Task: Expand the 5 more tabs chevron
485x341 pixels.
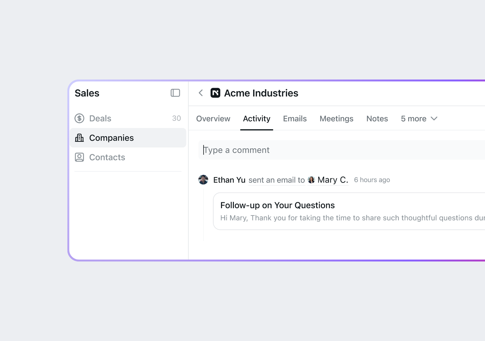Action: point(434,119)
